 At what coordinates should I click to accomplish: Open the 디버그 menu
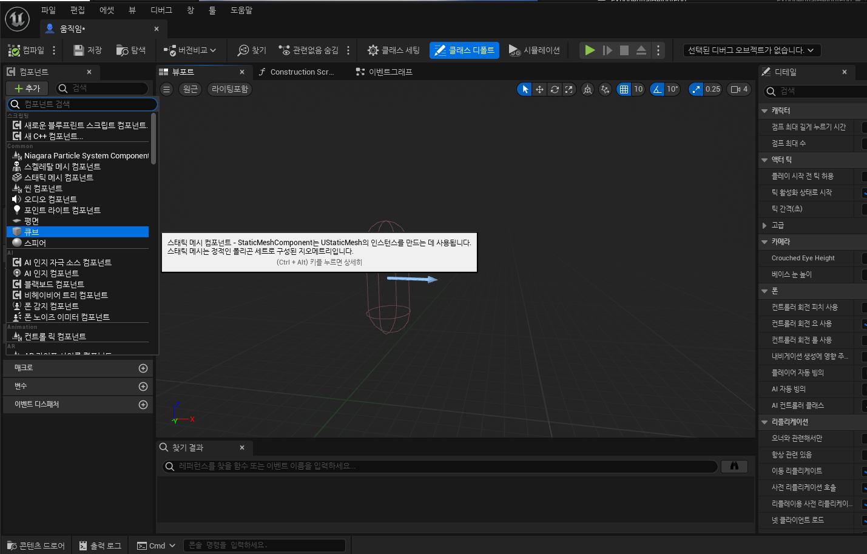pos(161,10)
